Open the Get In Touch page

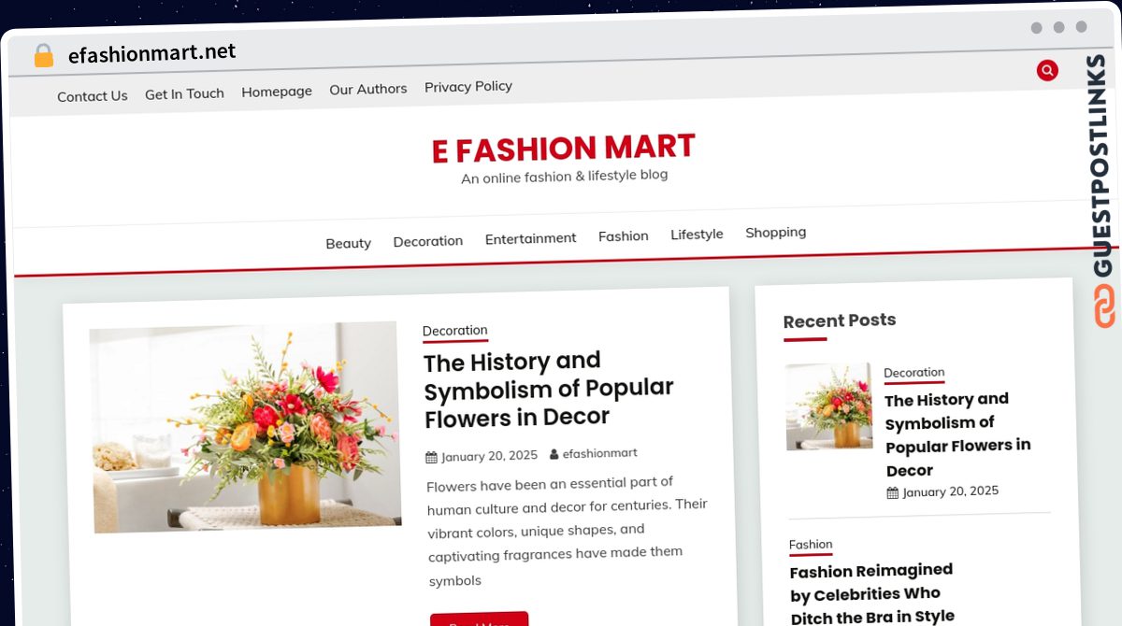(184, 93)
